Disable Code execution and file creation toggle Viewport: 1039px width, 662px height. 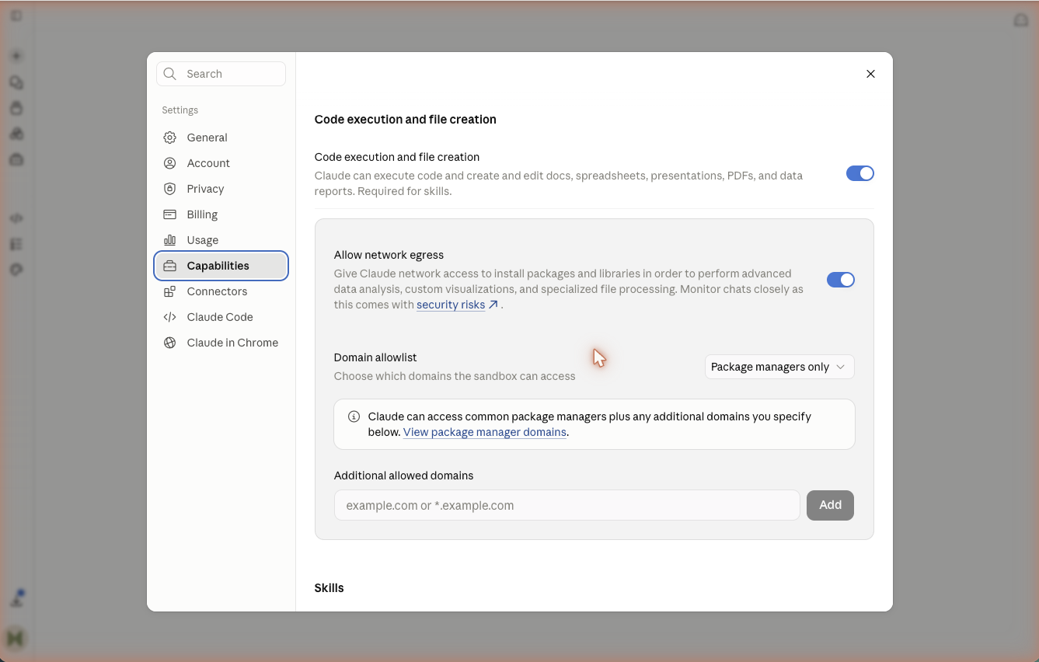coord(860,173)
